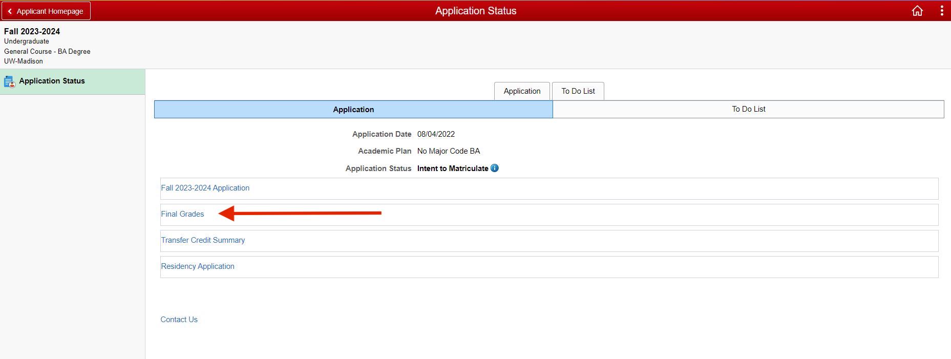The height and width of the screenshot is (359, 951).
Task: Click the Application Date value 08/04/2022
Action: (436, 134)
